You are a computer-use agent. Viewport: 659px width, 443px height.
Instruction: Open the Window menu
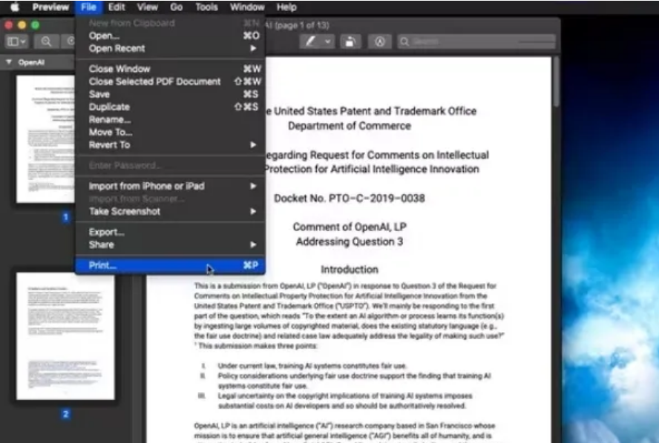pos(247,7)
